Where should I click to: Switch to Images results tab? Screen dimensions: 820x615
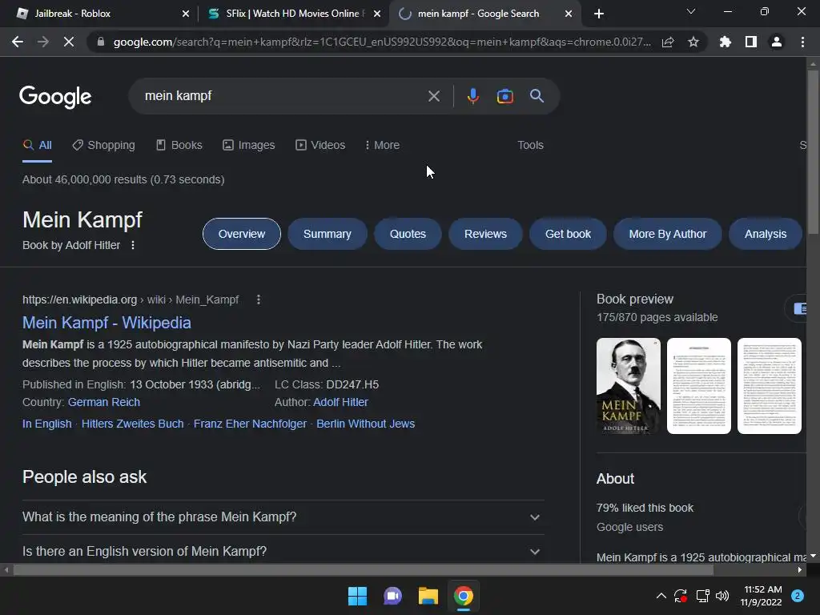(248, 146)
